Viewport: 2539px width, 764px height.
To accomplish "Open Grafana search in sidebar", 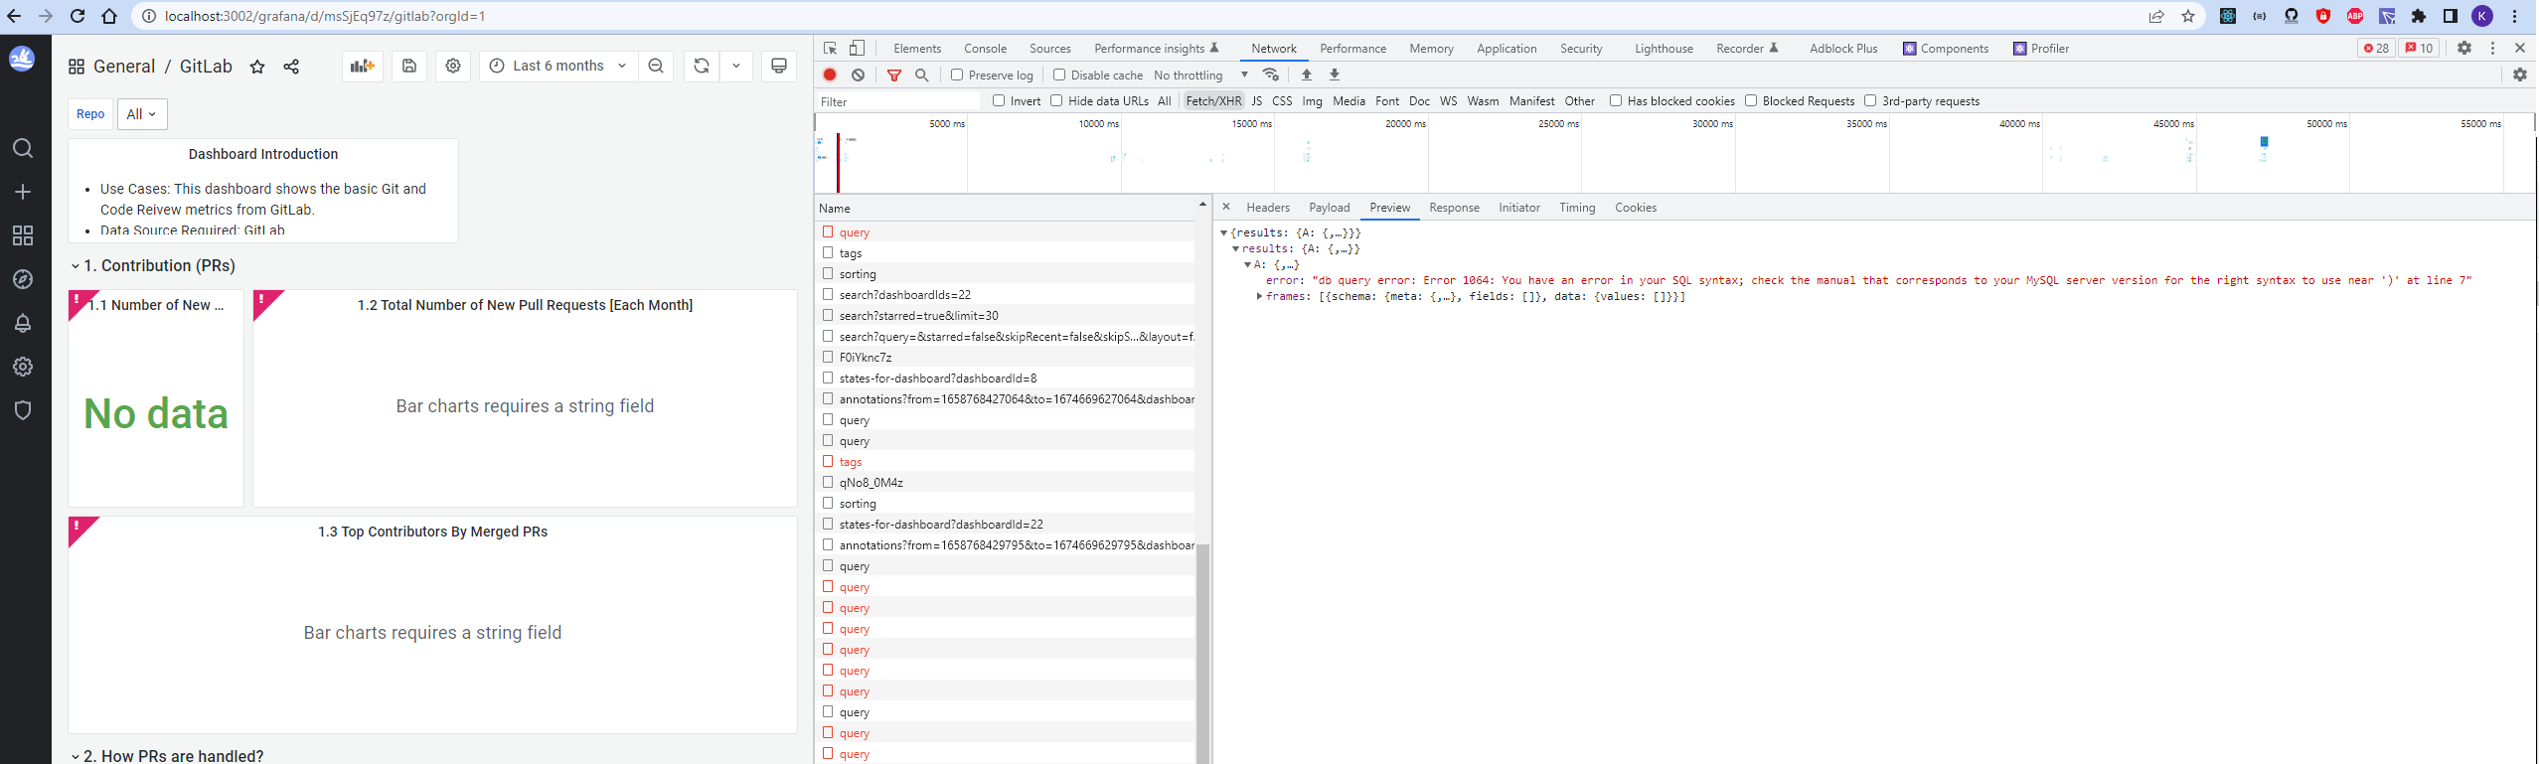I will (23, 148).
